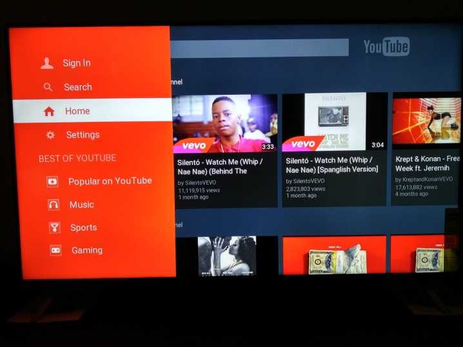
Task: Select the Gaming controller icon
Action: pyautogui.click(x=55, y=250)
